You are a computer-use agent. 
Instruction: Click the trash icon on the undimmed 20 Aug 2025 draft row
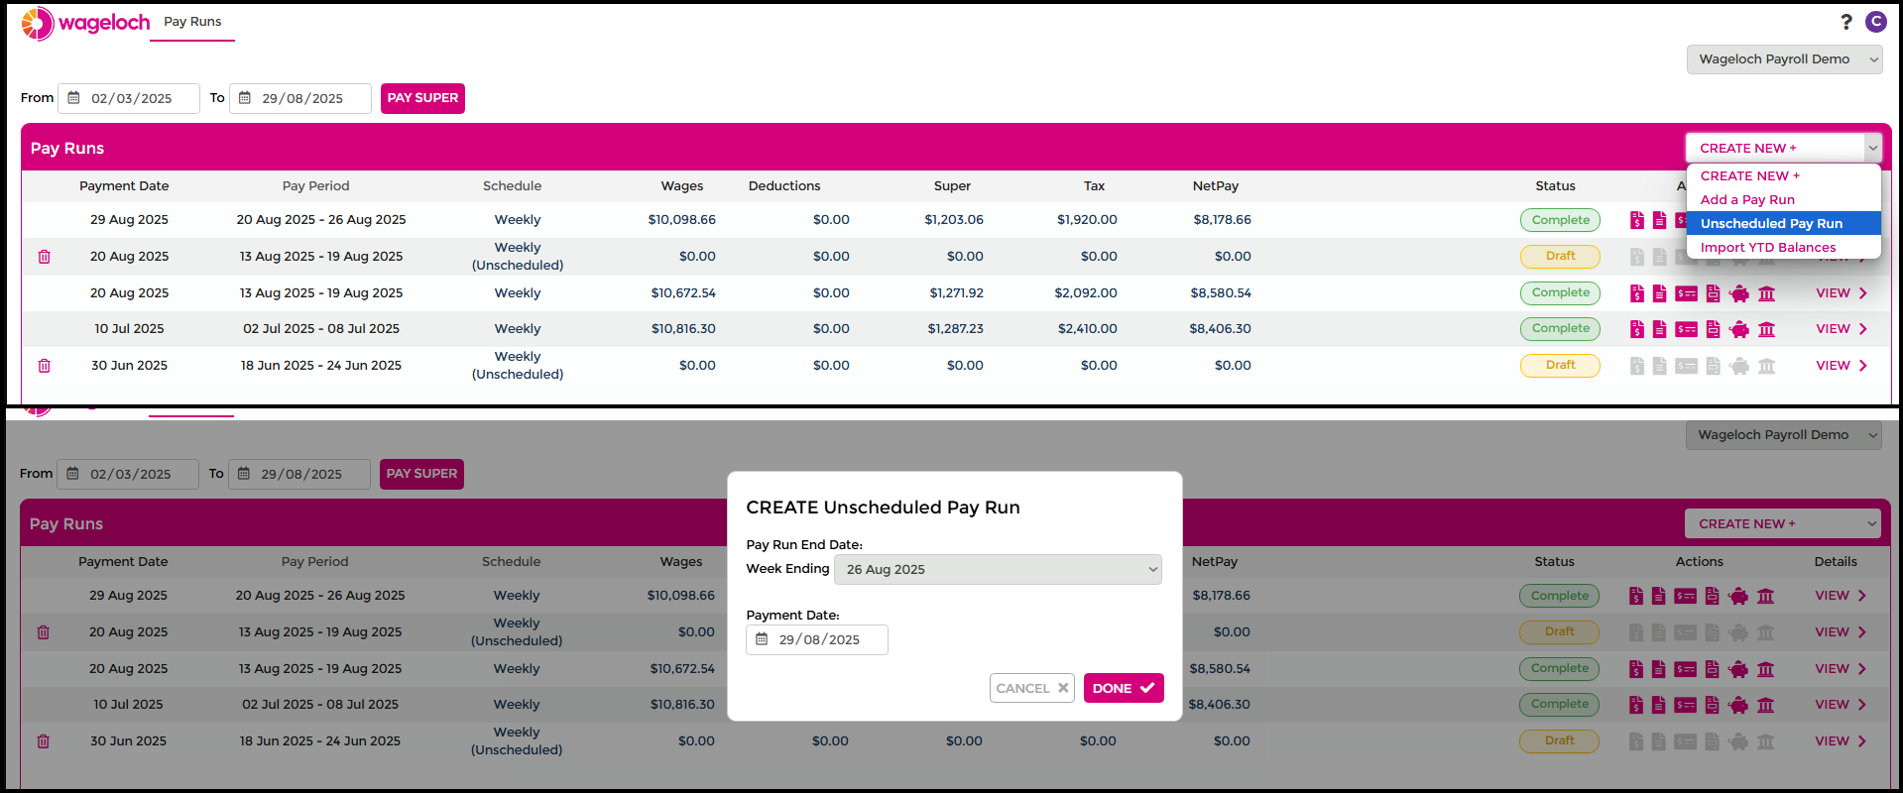click(x=45, y=257)
